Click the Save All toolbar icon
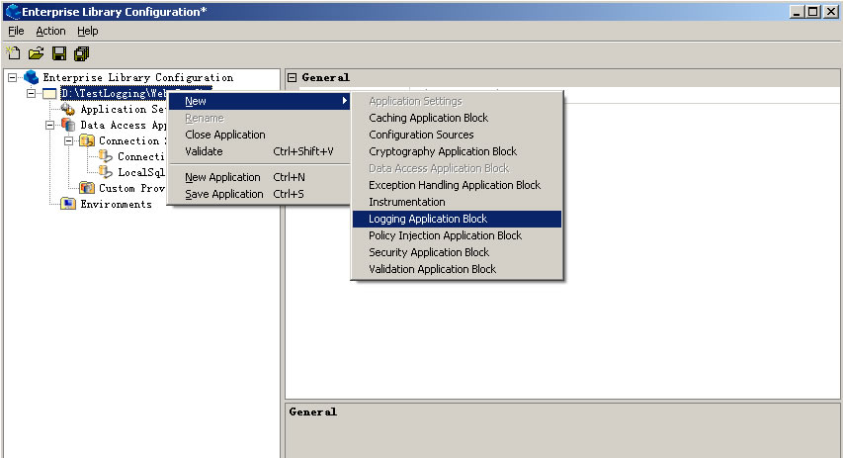The image size is (843, 458). [x=82, y=53]
